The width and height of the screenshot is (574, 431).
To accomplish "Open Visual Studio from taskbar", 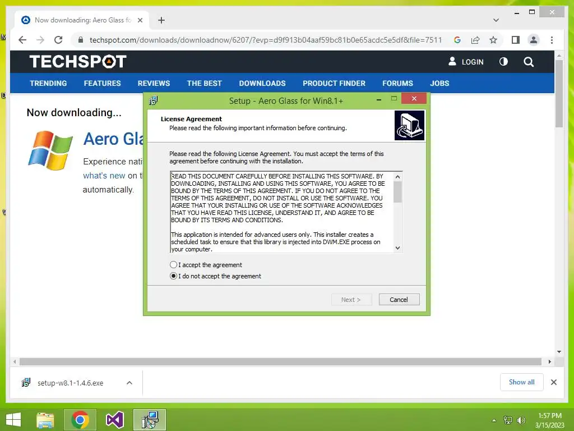I will click(x=114, y=420).
